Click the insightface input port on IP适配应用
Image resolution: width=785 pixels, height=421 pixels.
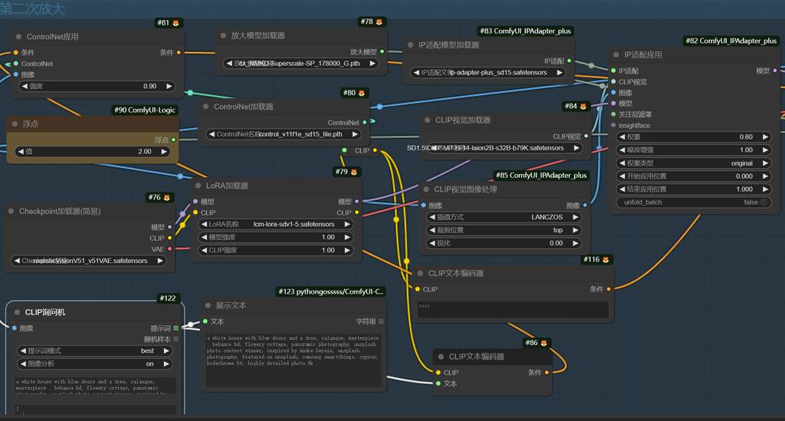[x=613, y=125]
